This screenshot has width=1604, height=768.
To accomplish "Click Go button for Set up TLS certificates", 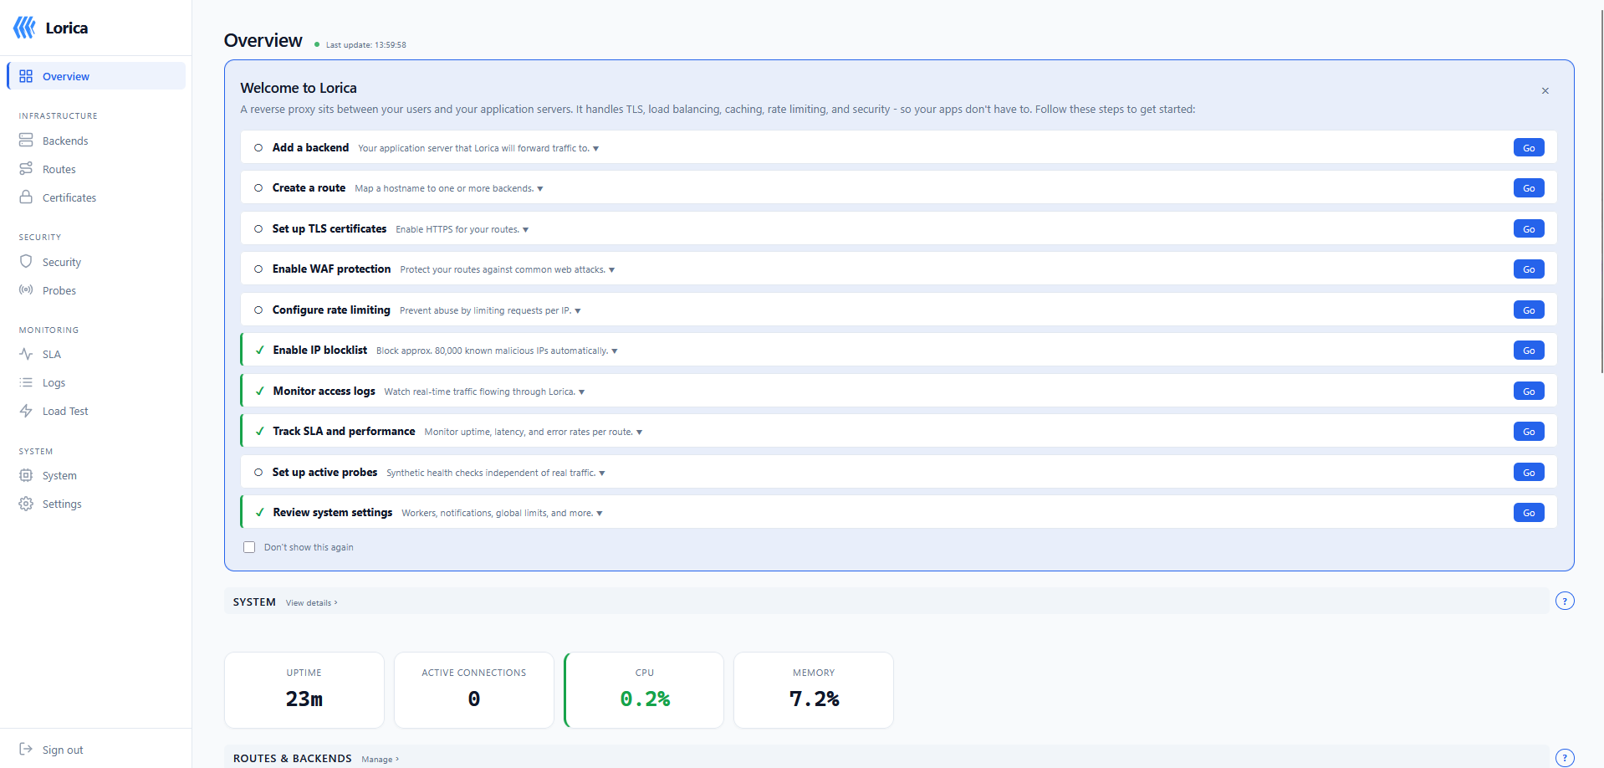I will point(1529,229).
